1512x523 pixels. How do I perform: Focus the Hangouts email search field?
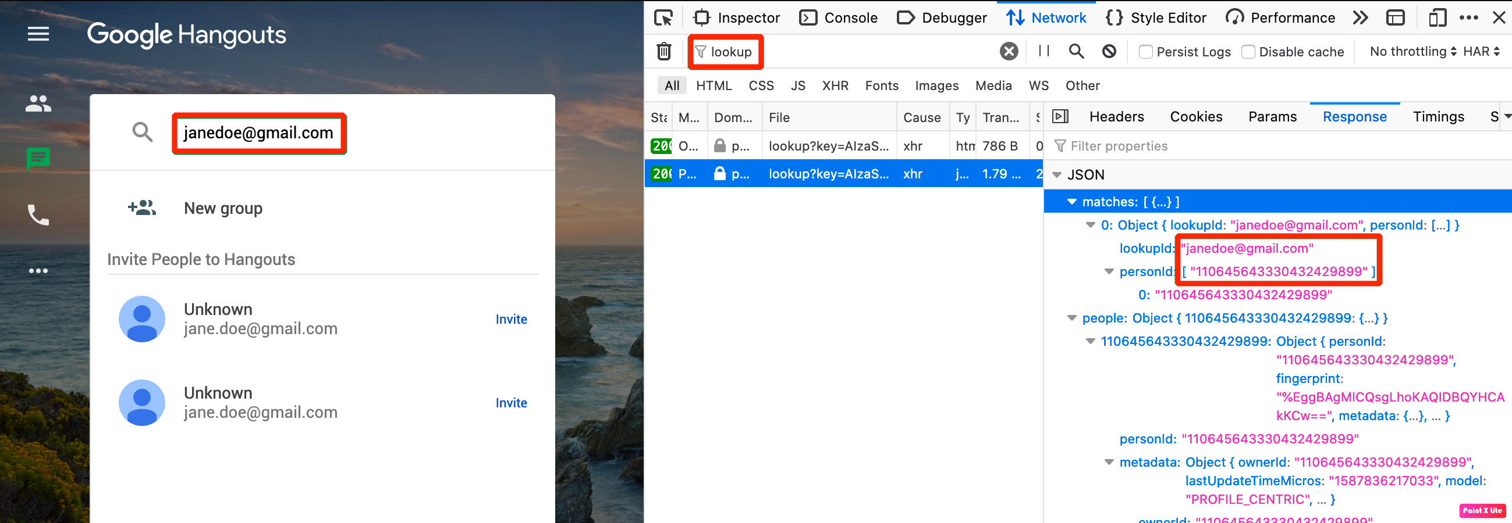tap(259, 133)
